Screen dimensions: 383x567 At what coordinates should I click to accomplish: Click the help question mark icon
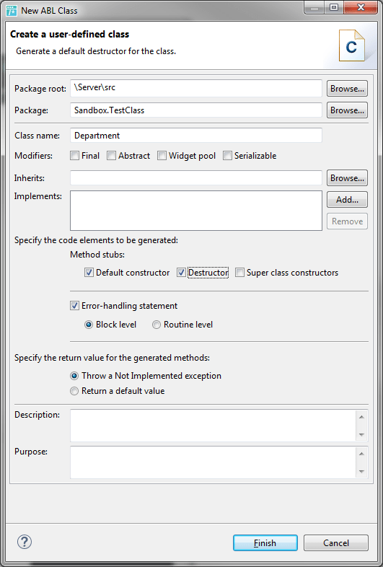click(25, 542)
